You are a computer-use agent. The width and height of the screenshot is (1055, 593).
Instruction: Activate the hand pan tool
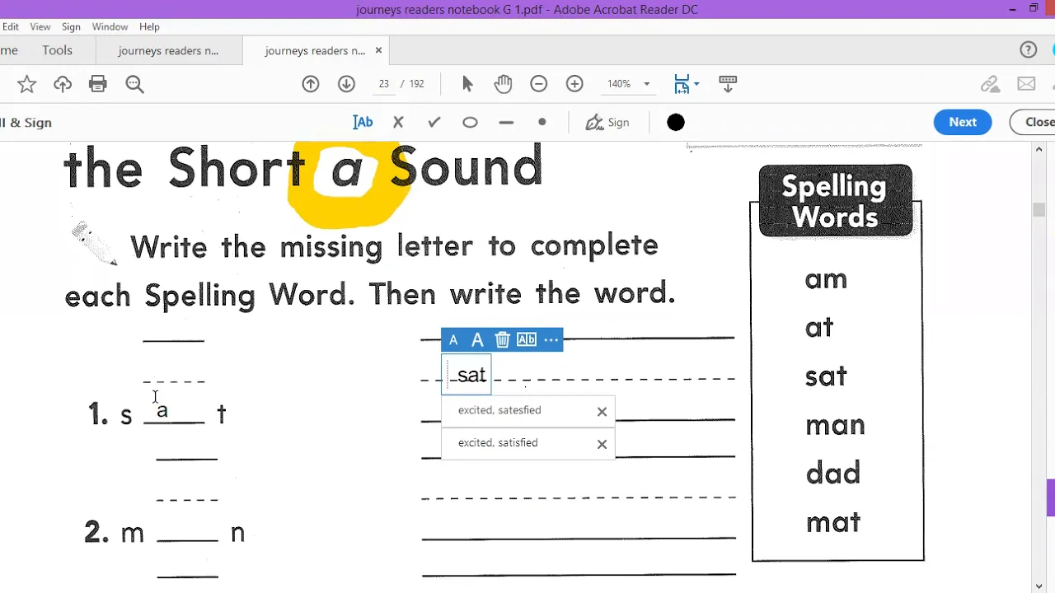pyautogui.click(x=503, y=84)
